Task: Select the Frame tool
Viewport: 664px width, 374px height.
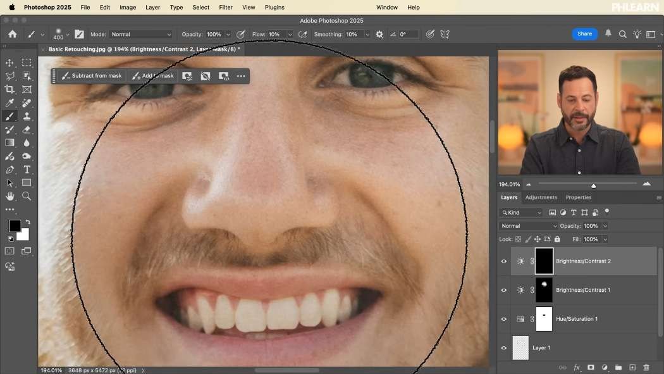Action: 27,89
